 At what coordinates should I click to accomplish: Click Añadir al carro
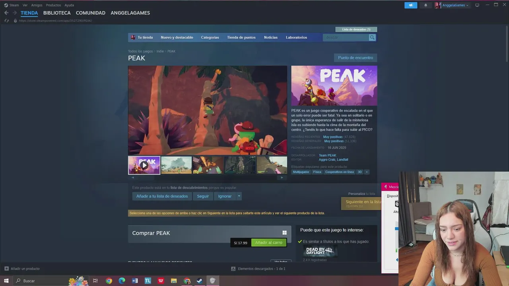coord(269,243)
